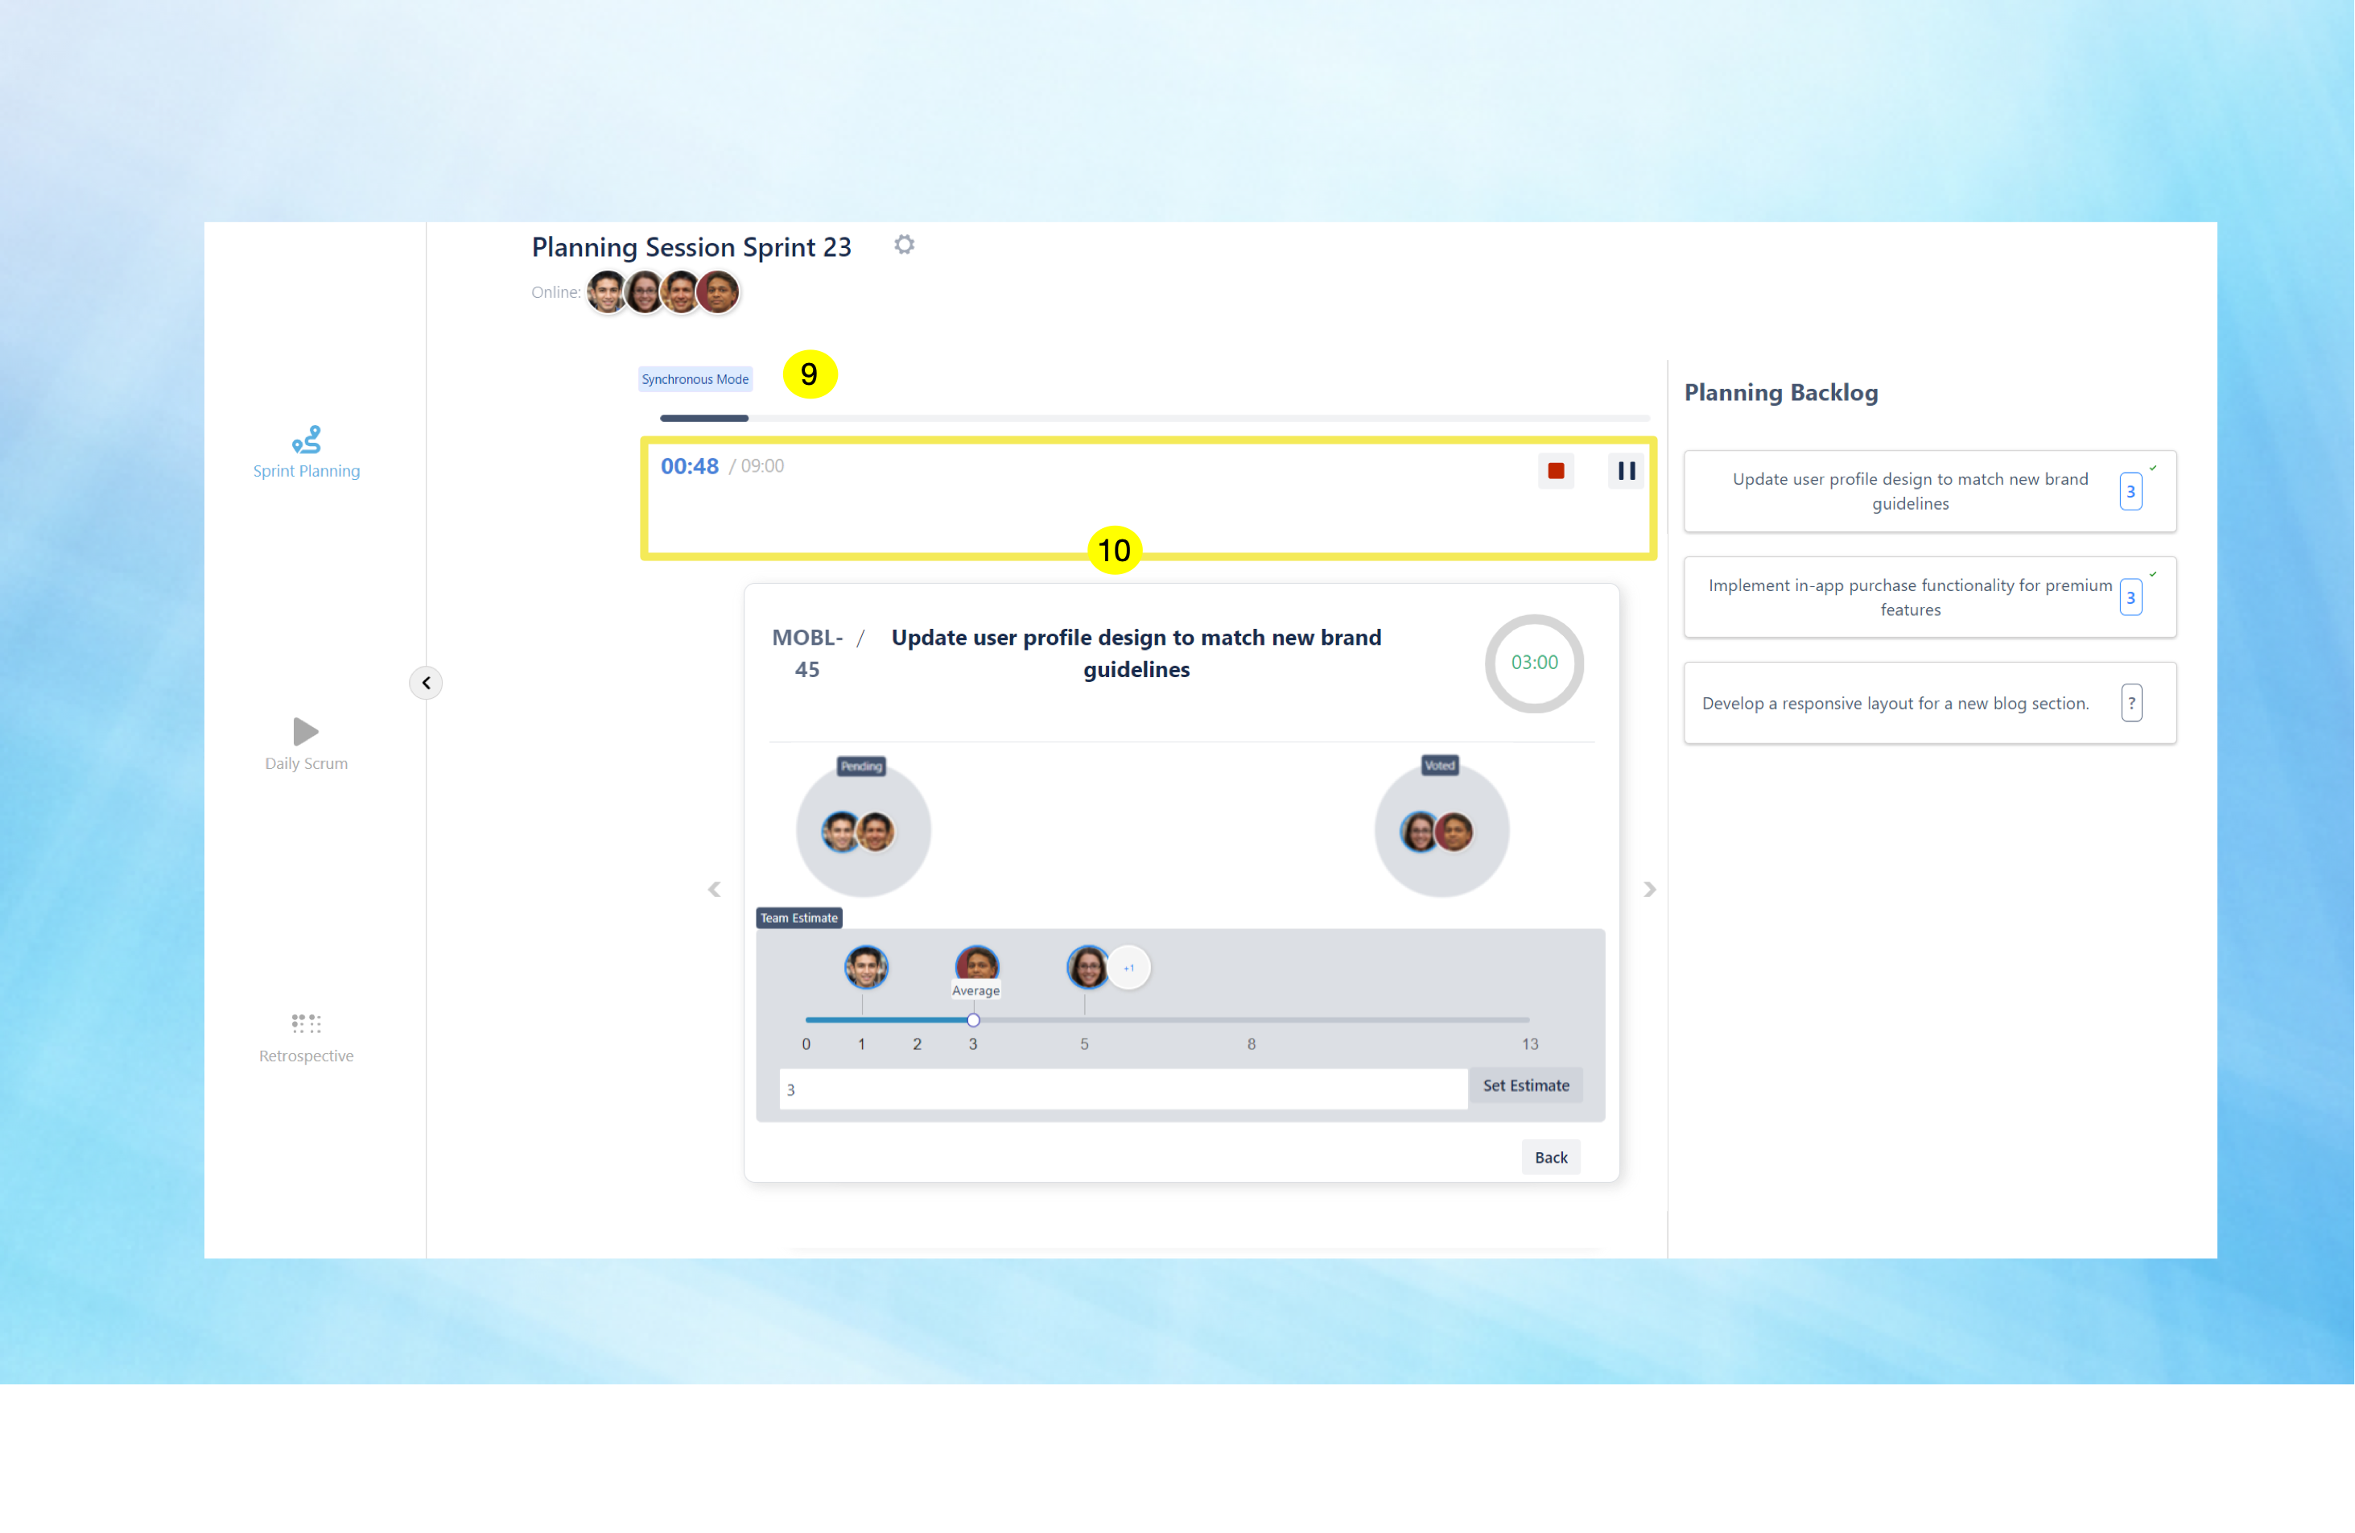Click the Pending voters avatar group
The width and height of the screenshot is (2355, 1533).
[858, 832]
